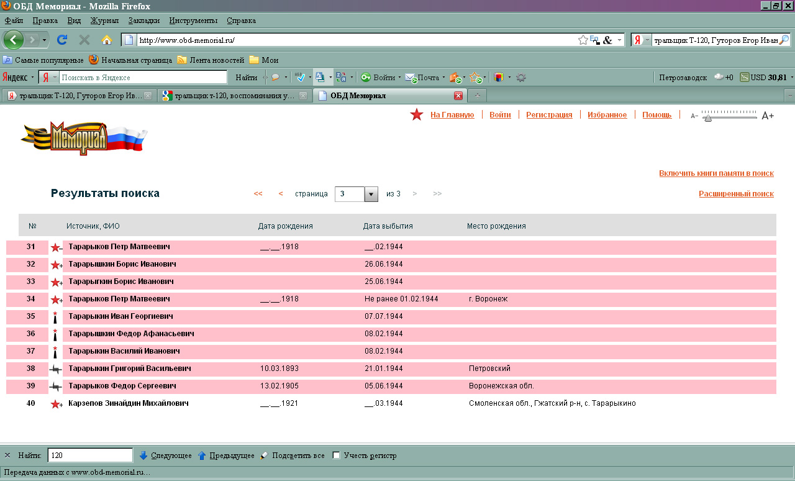The height and width of the screenshot is (481, 795).
Task: Expand the history dropdown next to the forward button
Action: click(44, 40)
